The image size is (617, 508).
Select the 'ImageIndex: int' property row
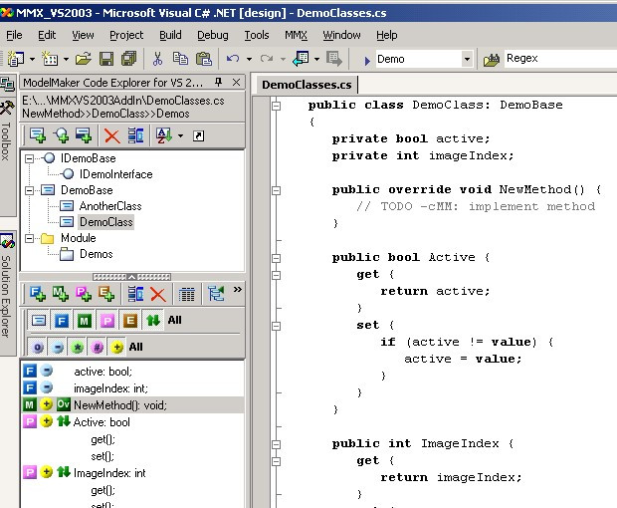click(x=132, y=472)
